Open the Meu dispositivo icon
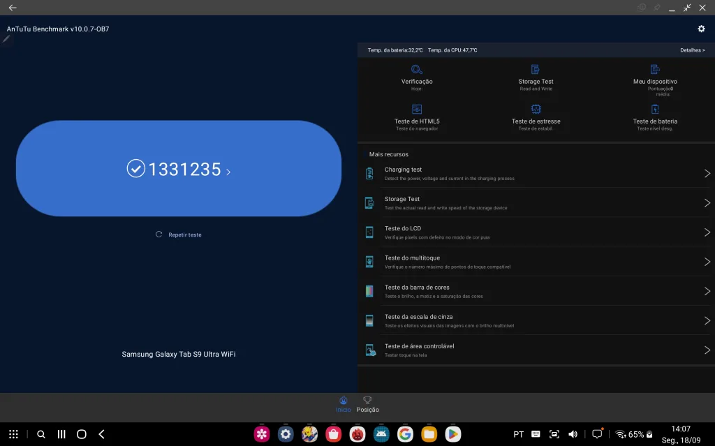The height and width of the screenshot is (446, 715). pyautogui.click(x=655, y=70)
